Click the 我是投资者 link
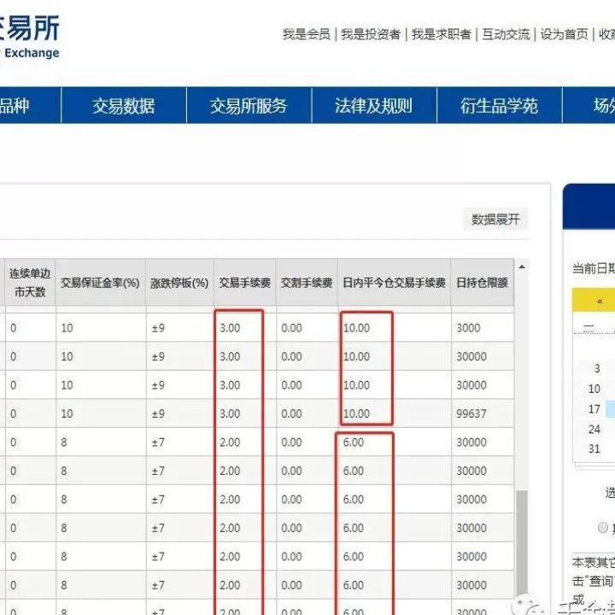Image resolution: width=615 pixels, height=615 pixels. tap(371, 34)
